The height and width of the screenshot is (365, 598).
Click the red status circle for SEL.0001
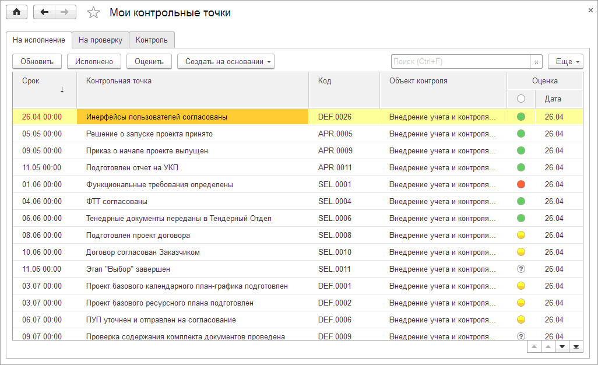tap(521, 184)
